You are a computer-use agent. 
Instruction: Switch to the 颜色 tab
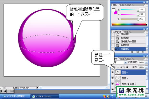(x=115, y=5)
